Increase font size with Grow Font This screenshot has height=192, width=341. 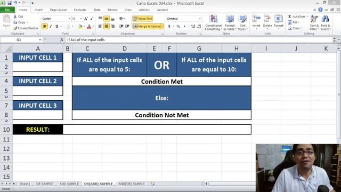coord(86,19)
